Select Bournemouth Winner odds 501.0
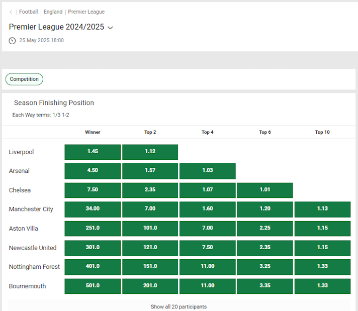The width and height of the screenshot is (358, 311). [93, 286]
